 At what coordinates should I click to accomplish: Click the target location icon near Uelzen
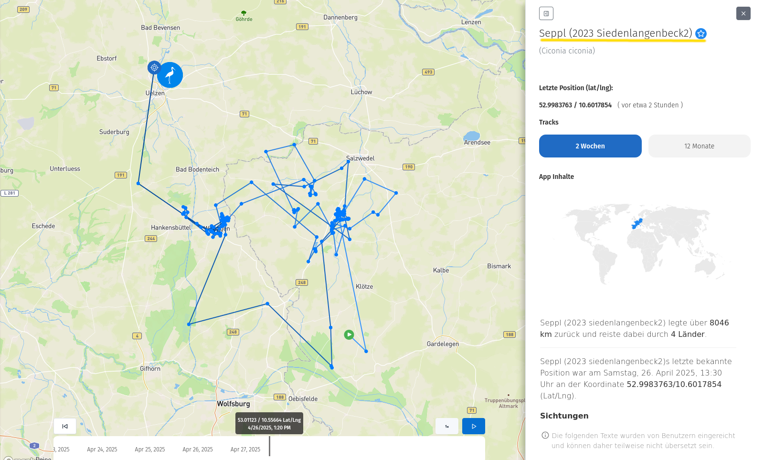click(x=154, y=68)
